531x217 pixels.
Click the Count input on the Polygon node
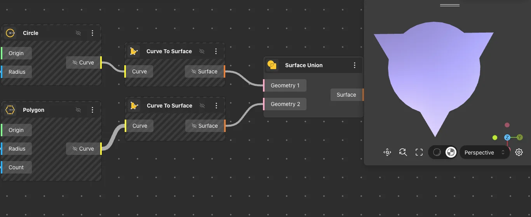tap(16, 167)
